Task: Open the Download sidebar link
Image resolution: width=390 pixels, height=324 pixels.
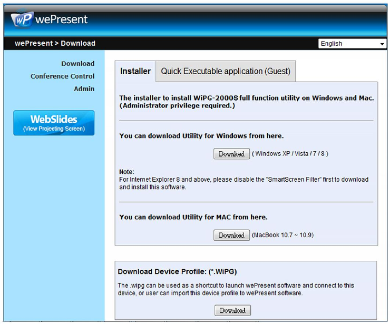Action: point(78,64)
